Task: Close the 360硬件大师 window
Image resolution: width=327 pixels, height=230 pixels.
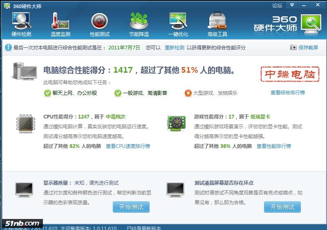Action: [318, 5]
